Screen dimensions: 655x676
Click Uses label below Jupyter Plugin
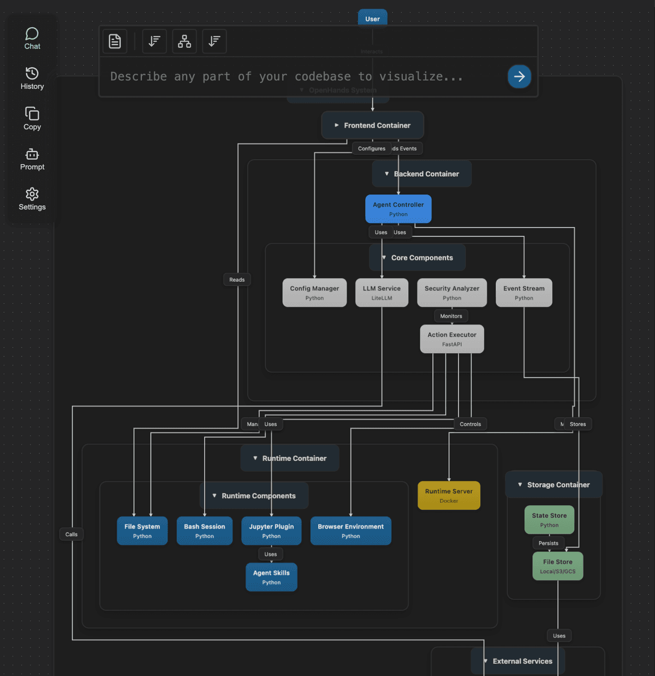click(271, 554)
